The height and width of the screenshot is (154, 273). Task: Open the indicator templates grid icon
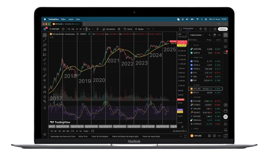pos(119,29)
